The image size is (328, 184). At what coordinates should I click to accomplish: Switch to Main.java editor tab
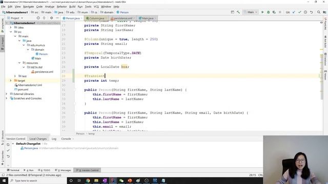[148, 18]
